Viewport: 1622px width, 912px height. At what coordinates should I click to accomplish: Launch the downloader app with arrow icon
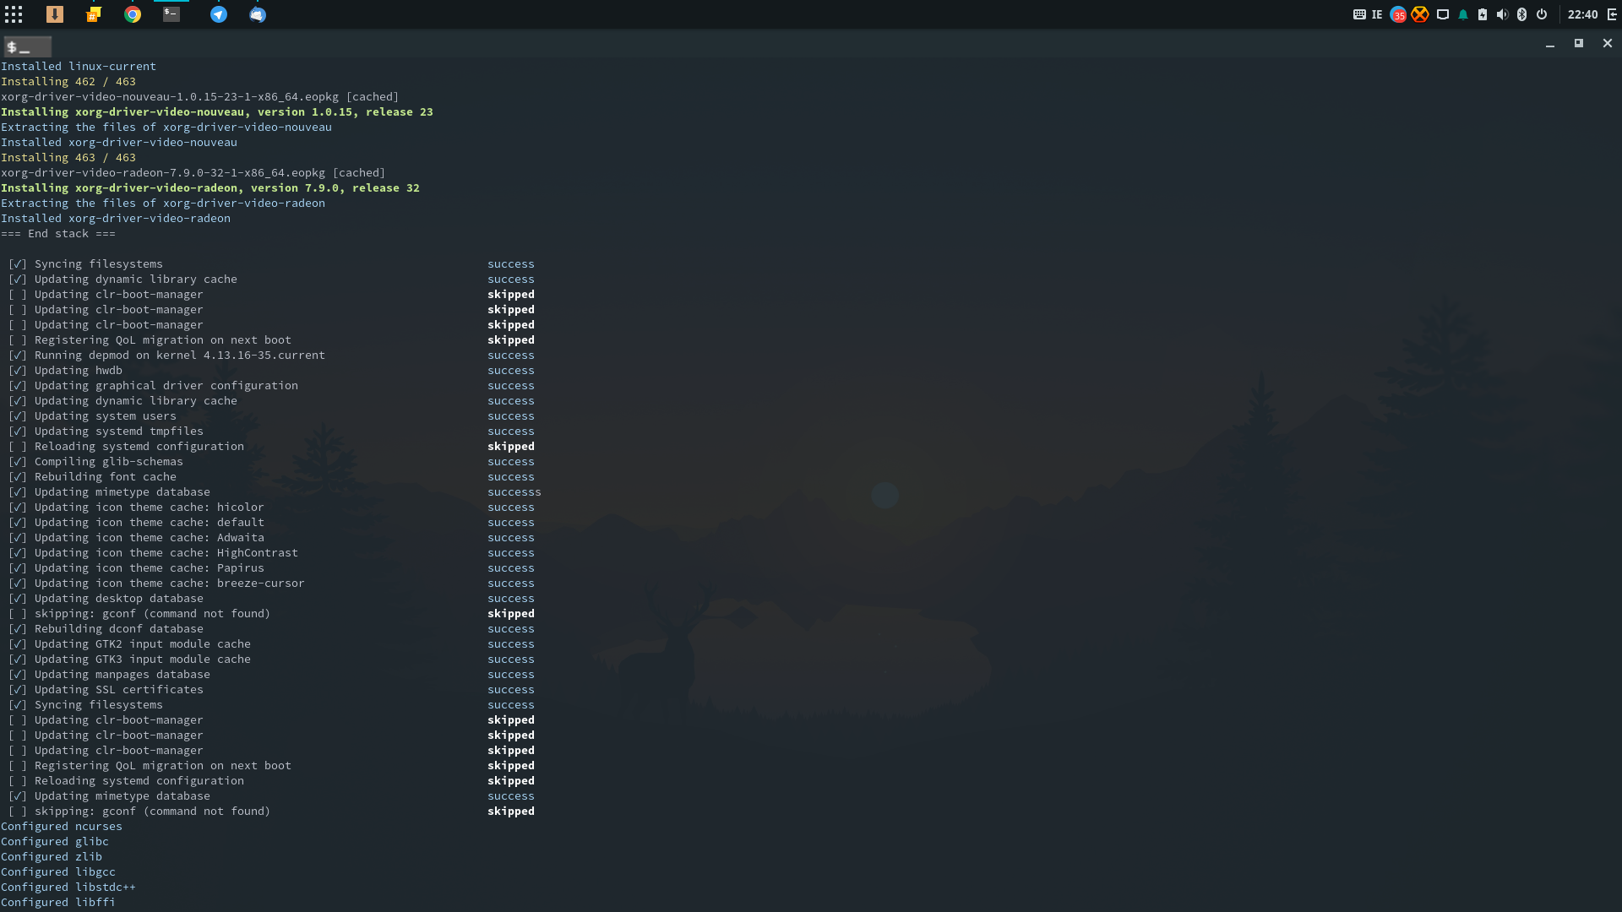[54, 14]
